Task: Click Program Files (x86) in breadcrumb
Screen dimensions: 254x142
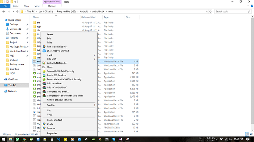Action: [x=66, y=11]
